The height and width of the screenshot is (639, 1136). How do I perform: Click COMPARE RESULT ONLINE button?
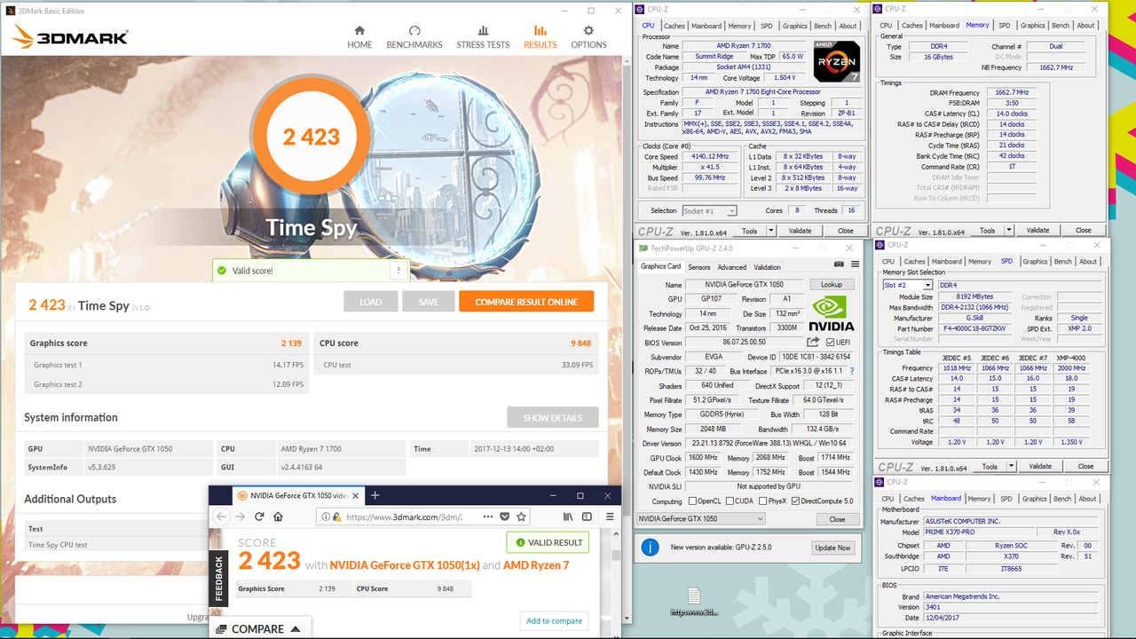(x=526, y=302)
